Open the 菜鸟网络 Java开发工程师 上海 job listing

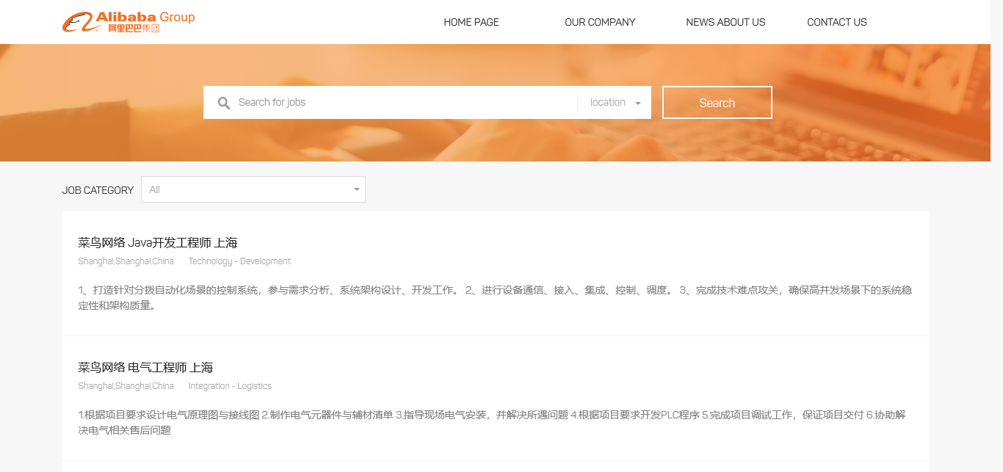coord(158,243)
